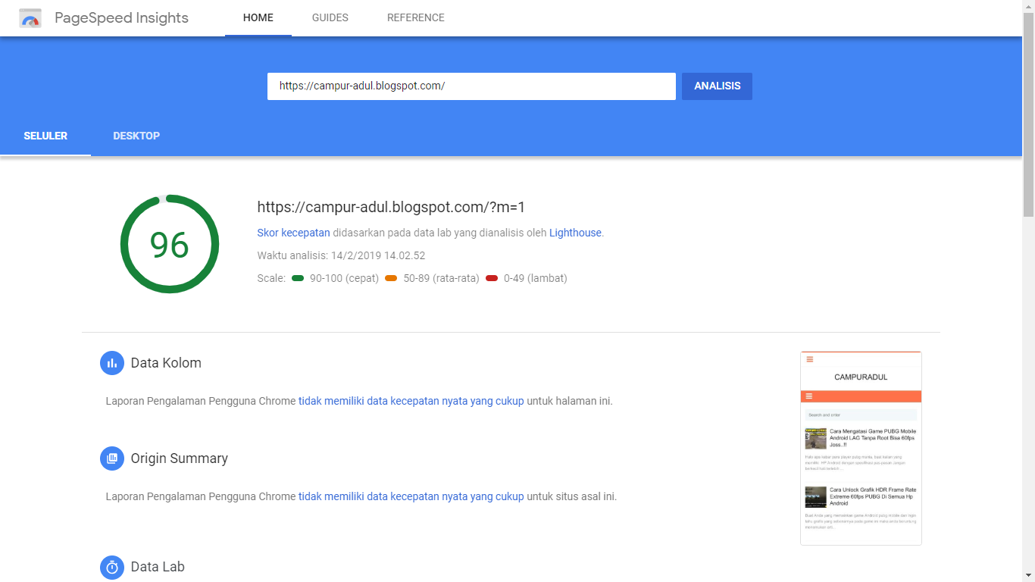This screenshot has height=582, width=1035.
Task: Open the Lighthouse link
Action: (x=575, y=233)
